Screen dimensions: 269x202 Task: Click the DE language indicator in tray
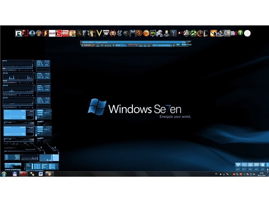point(216,174)
